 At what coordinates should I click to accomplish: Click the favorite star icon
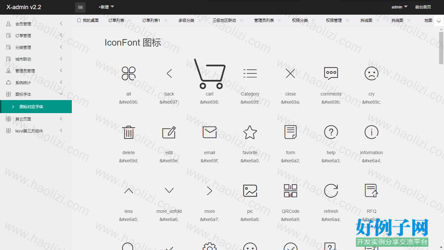pyautogui.click(x=250, y=132)
